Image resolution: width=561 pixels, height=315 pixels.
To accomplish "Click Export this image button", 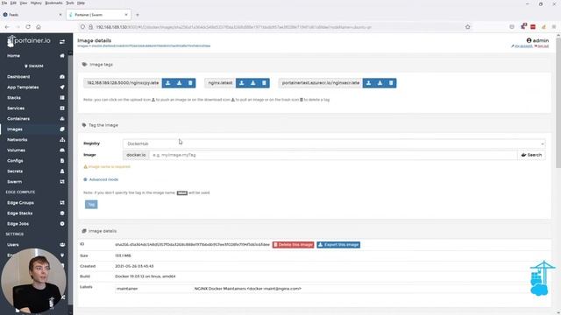I will (x=338, y=245).
